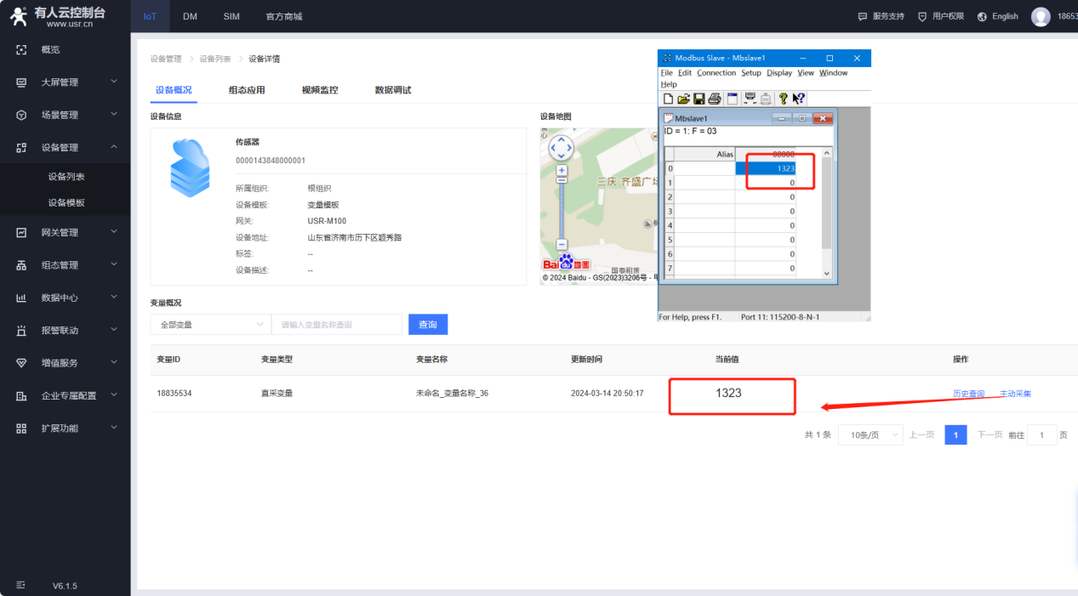The width and height of the screenshot is (1078, 596).
Task: Open the 10条/页 page size dropdown
Action: click(x=870, y=435)
